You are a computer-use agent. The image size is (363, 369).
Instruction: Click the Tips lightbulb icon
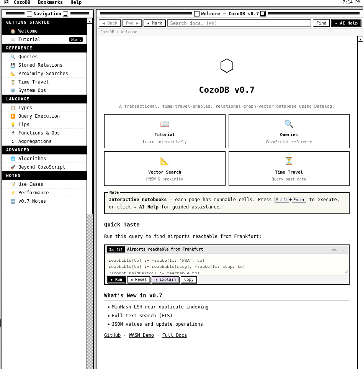pos(13,125)
